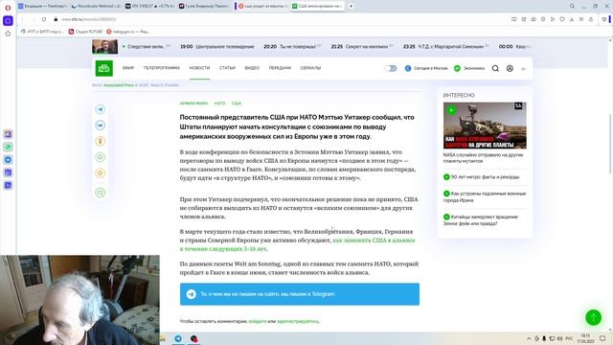Screen dimensions: 613x345
Task: Select '19:00 Центральное телевидение' program
Action: (217, 47)
